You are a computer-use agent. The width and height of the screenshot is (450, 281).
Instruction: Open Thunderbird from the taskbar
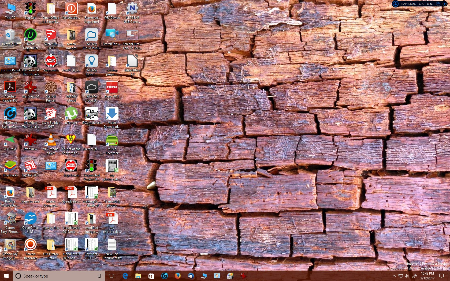coord(191,276)
